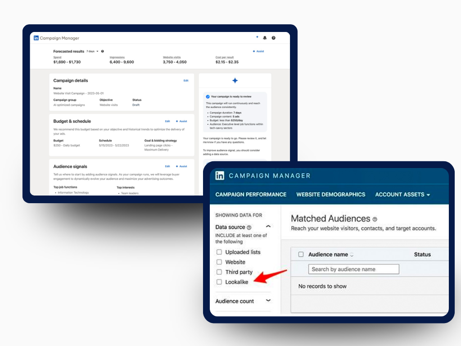Click the 'Forecasted results' heading
Screen dimensions: 461x346
(69, 51)
